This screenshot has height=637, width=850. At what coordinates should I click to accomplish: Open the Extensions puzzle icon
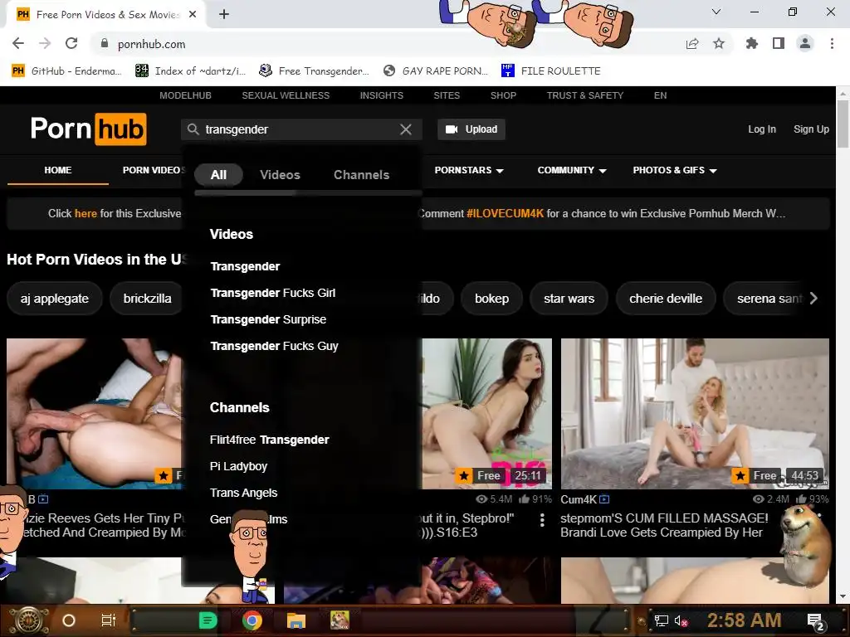click(752, 43)
